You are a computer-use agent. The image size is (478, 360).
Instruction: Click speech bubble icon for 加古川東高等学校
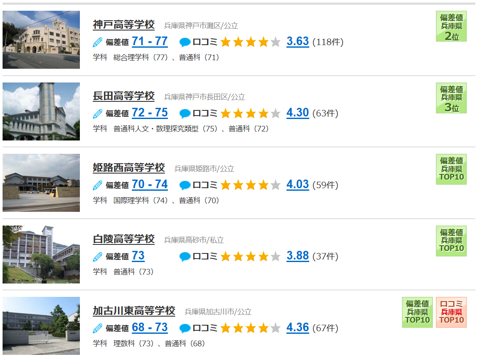(x=185, y=328)
